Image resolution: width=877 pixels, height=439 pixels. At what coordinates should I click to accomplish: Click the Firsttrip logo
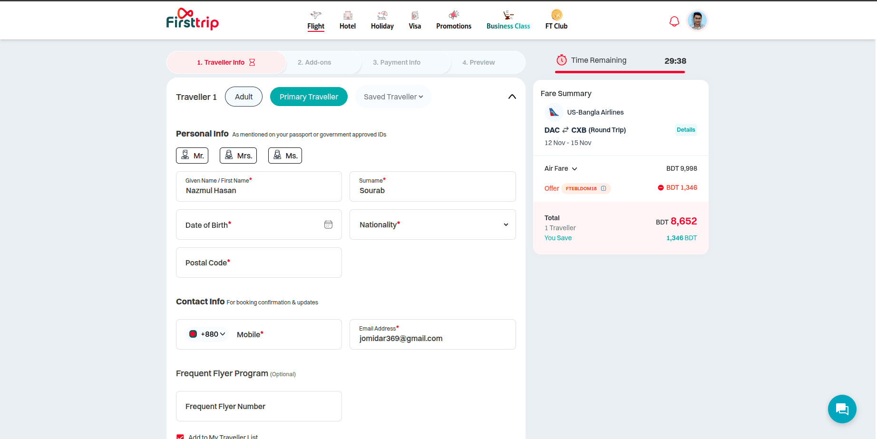(192, 20)
